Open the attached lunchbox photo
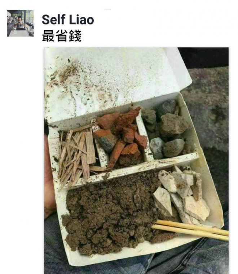This screenshot has width=238, height=274. point(136,161)
